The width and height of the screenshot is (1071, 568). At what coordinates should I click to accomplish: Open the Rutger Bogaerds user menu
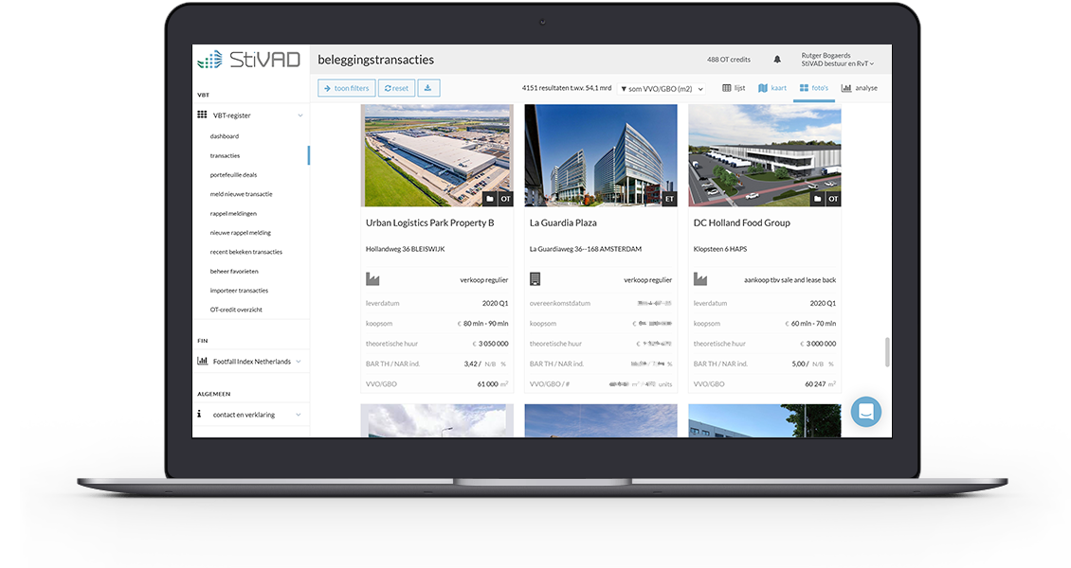coord(838,60)
